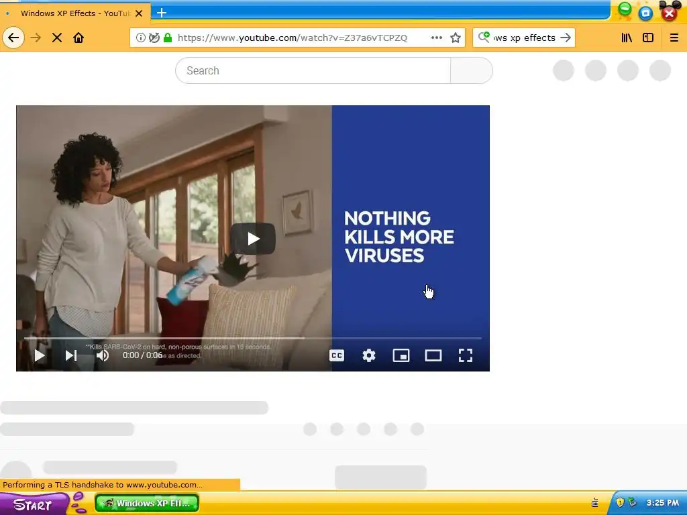Click the small tray icon left of notification area

pyautogui.click(x=594, y=502)
